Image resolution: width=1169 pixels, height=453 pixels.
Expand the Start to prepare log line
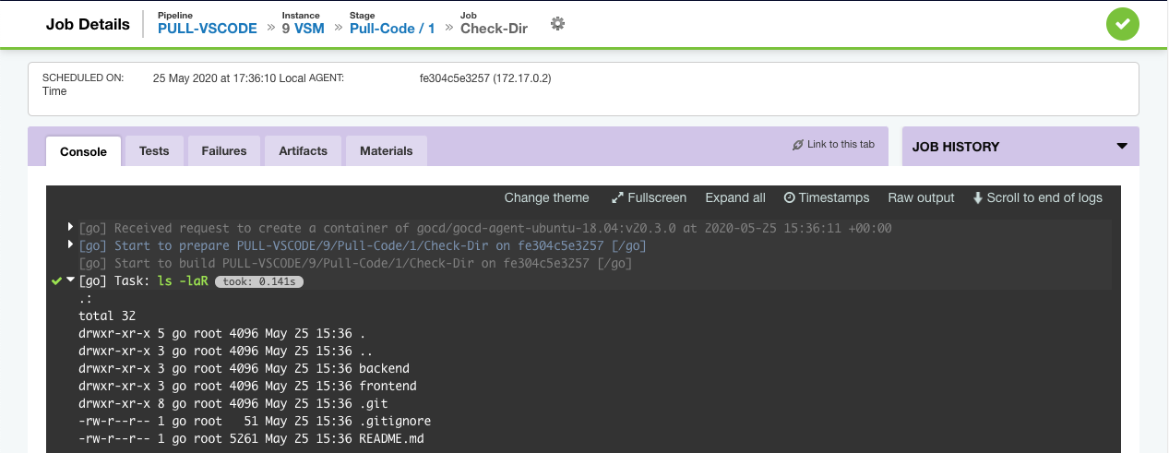point(71,245)
